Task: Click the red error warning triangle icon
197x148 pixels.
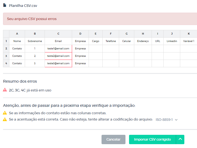Action: 5,90
